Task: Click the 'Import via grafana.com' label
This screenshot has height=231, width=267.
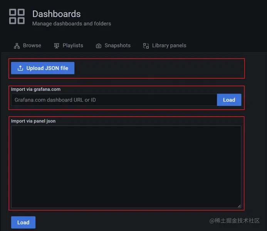Action: [36, 89]
